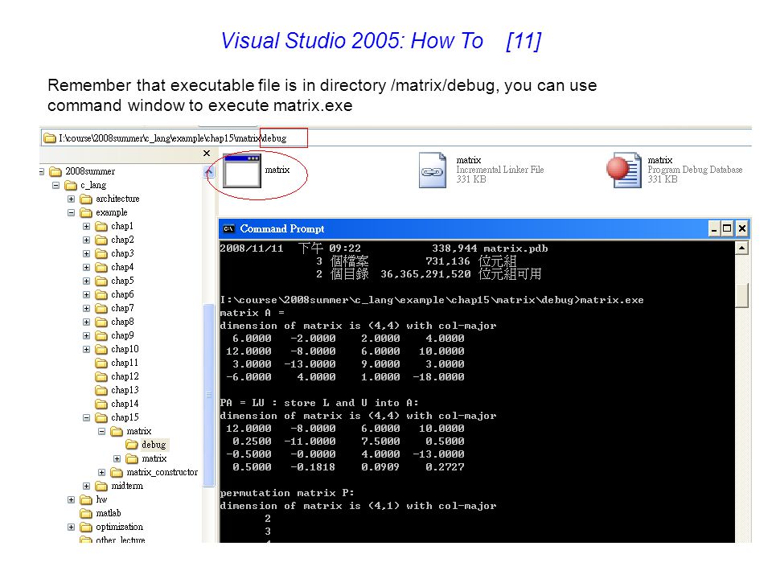The width and height of the screenshot is (772, 579).
Task: Click folder tree scrollbar up arrow
Action: click(209, 172)
